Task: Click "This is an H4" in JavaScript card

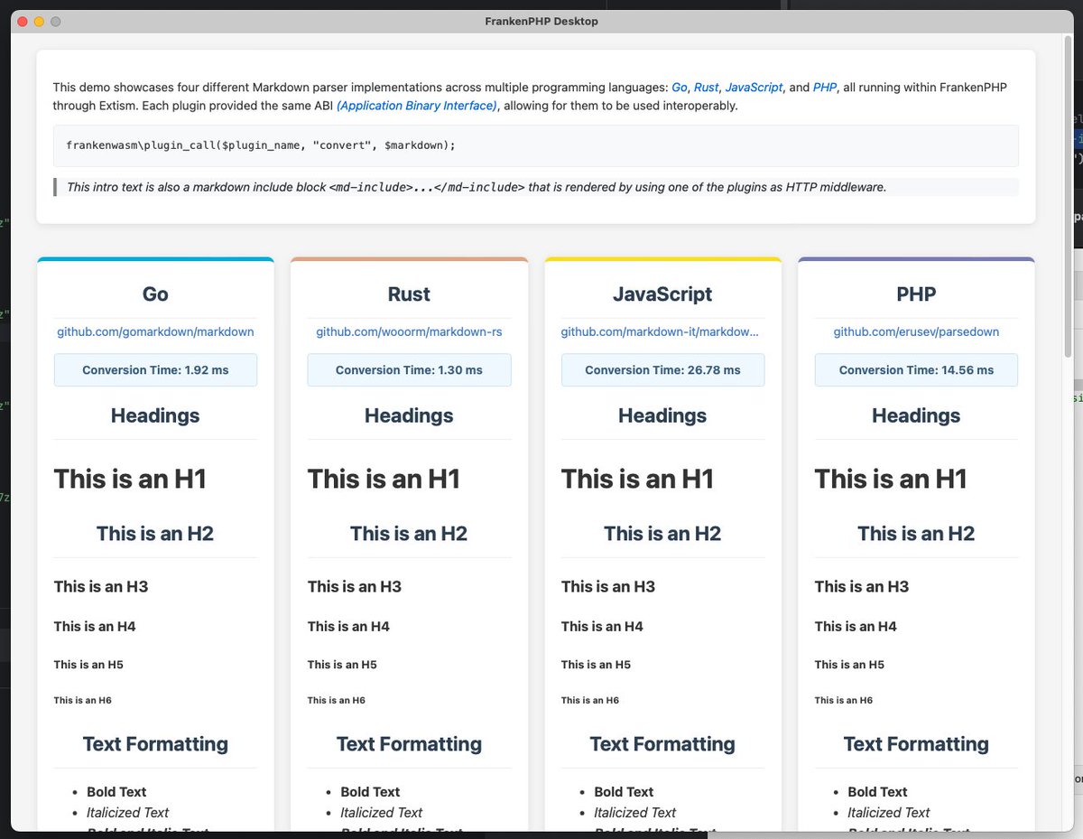Action: (602, 627)
